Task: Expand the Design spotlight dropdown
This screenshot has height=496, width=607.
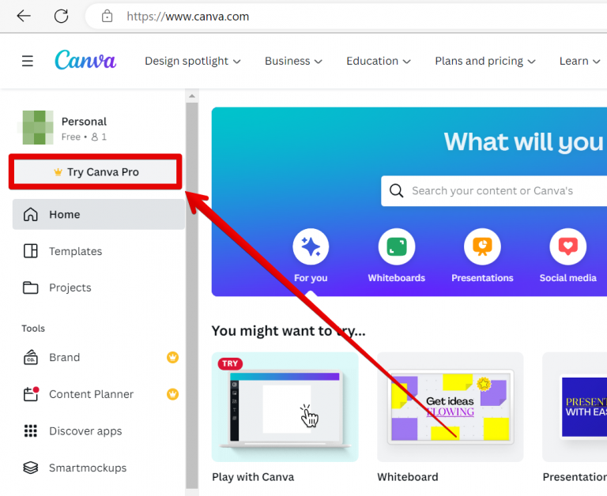Action: click(x=192, y=61)
